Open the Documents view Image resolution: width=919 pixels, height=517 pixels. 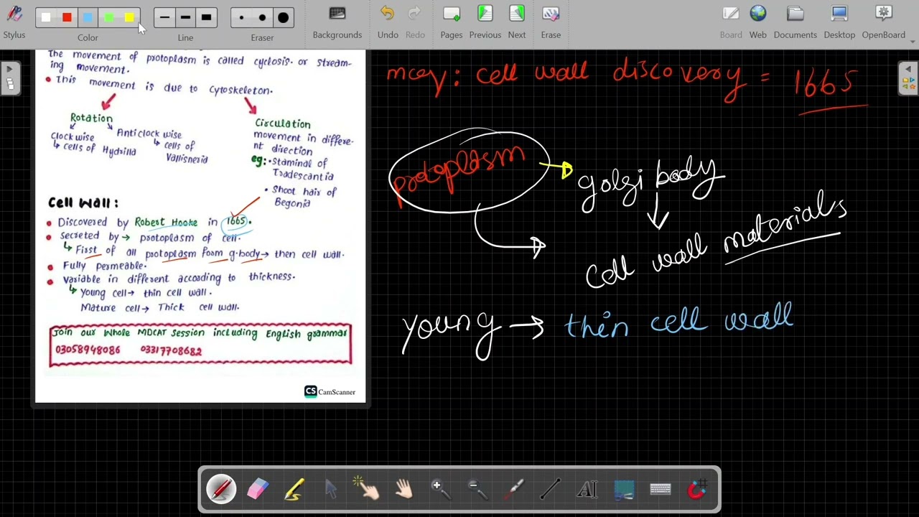pyautogui.click(x=795, y=22)
